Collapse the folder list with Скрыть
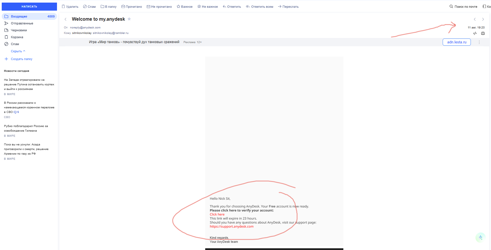Screen dimensions: 491x250 point(18,51)
